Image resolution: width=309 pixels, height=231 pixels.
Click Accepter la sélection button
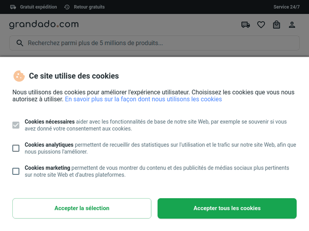click(x=82, y=208)
